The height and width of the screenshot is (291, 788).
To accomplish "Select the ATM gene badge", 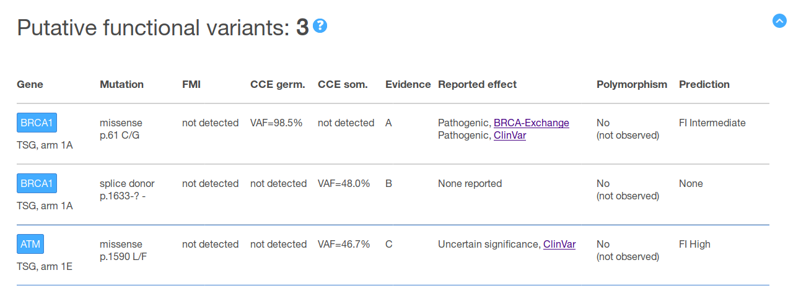I will coord(30,245).
